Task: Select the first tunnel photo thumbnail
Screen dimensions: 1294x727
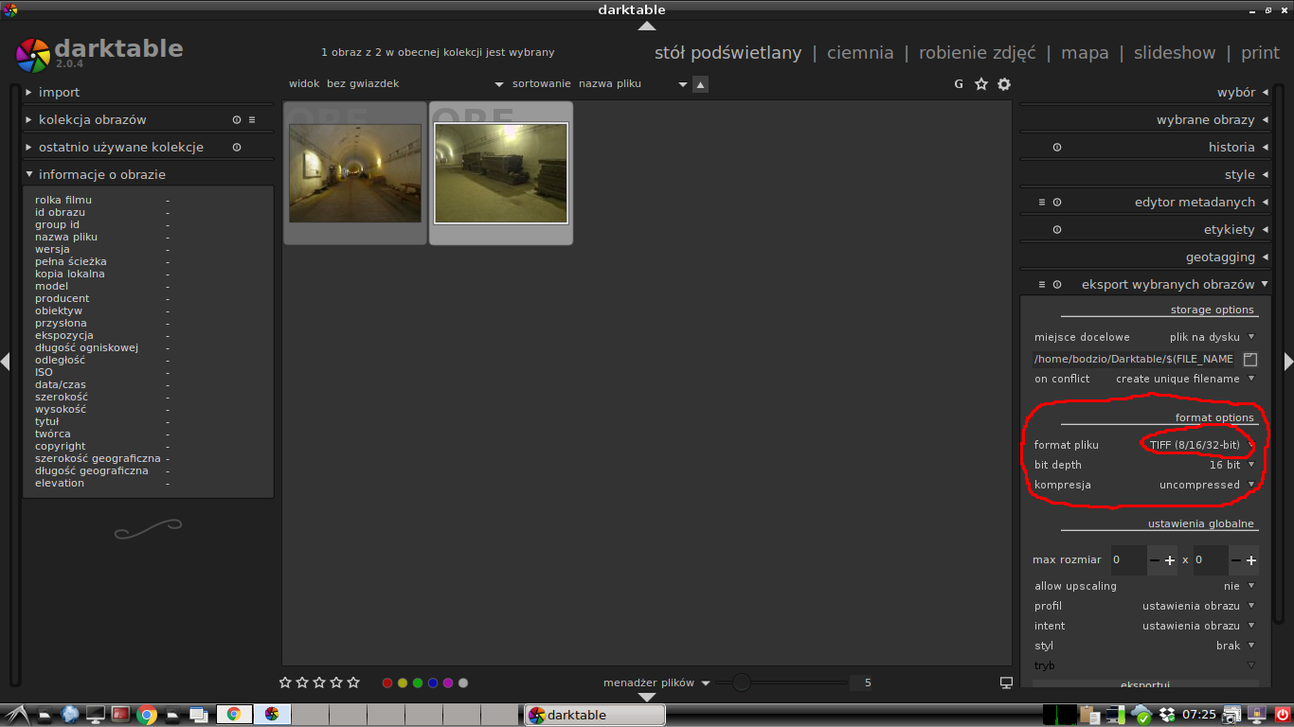Action: [355, 173]
